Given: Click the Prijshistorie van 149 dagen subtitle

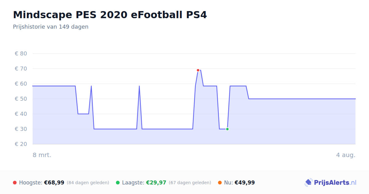Looking at the screenshot, I should 51,27.
